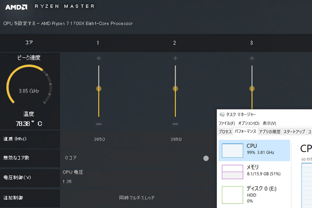Image resolution: width=312 pixels, height=208 pixels.
Task: Select the core 1 speed slider handle
Action: 99,89
